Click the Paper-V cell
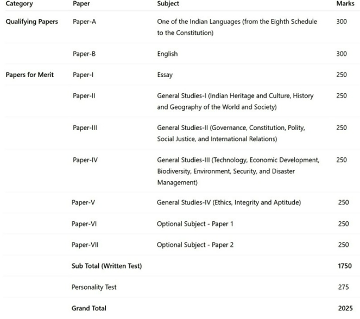The height and width of the screenshot is (319, 360). (83, 202)
